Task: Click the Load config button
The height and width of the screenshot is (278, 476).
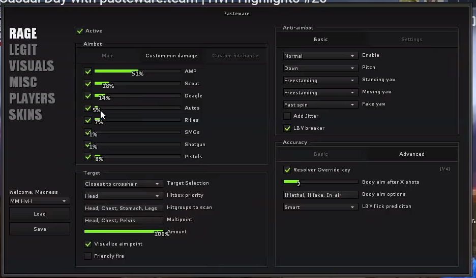Action: click(x=40, y=214)
